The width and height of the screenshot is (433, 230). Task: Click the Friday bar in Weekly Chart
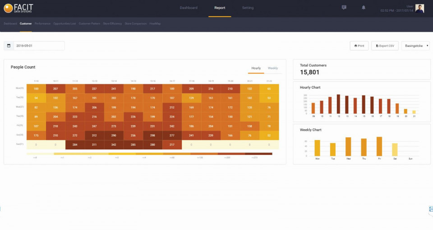379,146
